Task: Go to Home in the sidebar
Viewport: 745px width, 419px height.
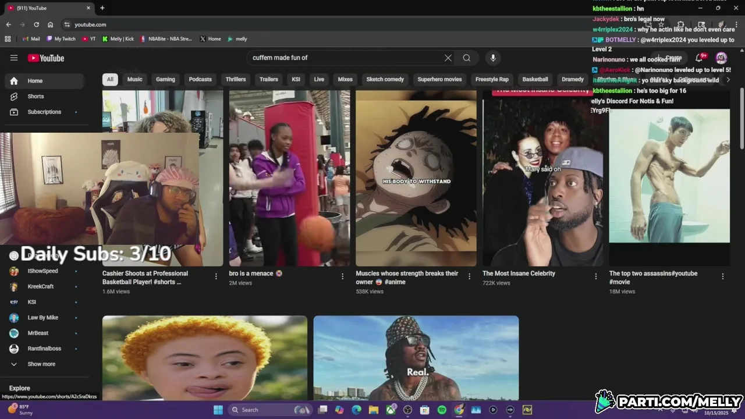Action: [x=44, y=81]
